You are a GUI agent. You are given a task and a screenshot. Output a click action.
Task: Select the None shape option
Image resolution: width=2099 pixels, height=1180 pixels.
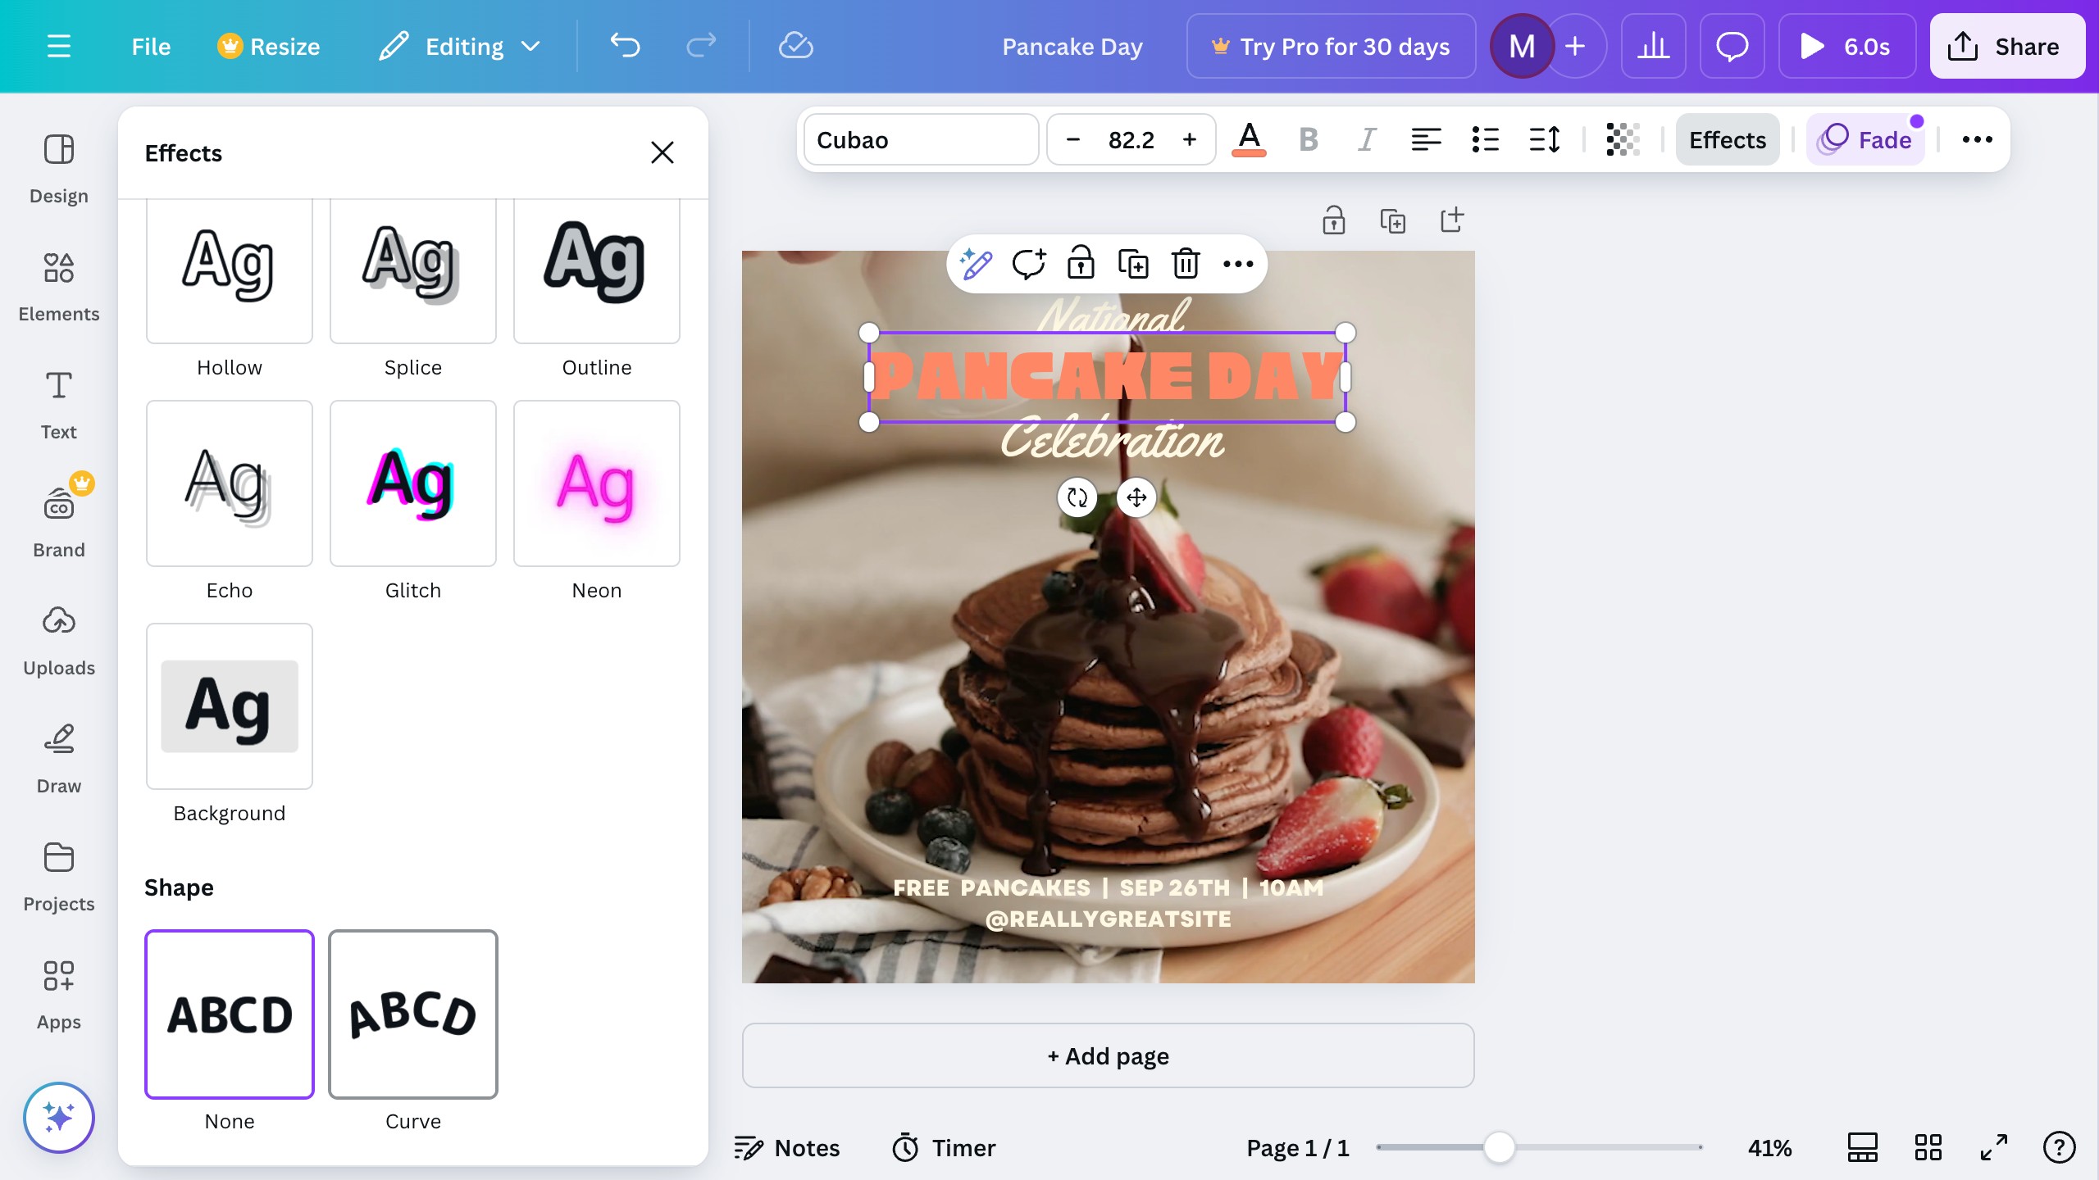[x=230, y=1014]
